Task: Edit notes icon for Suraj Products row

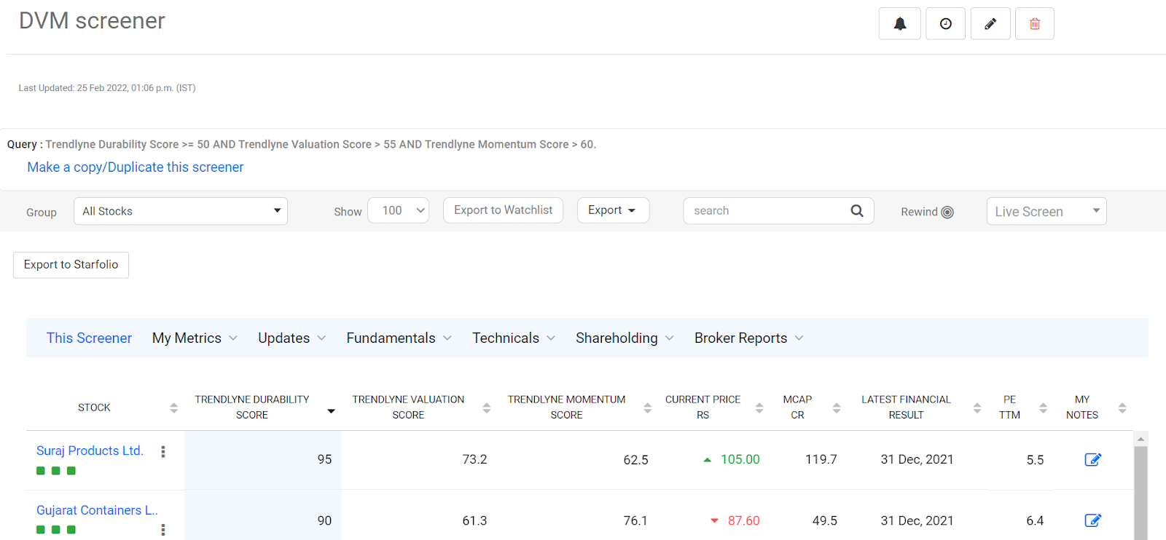Action: pos(1092,459)
